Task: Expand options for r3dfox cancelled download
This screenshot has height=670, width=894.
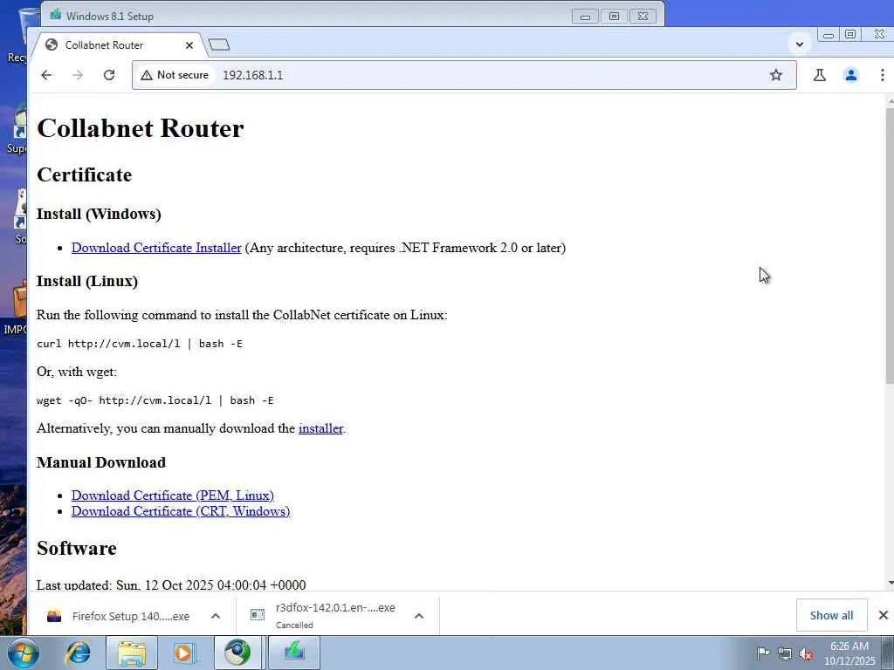Action: click(x=419, y=616)
